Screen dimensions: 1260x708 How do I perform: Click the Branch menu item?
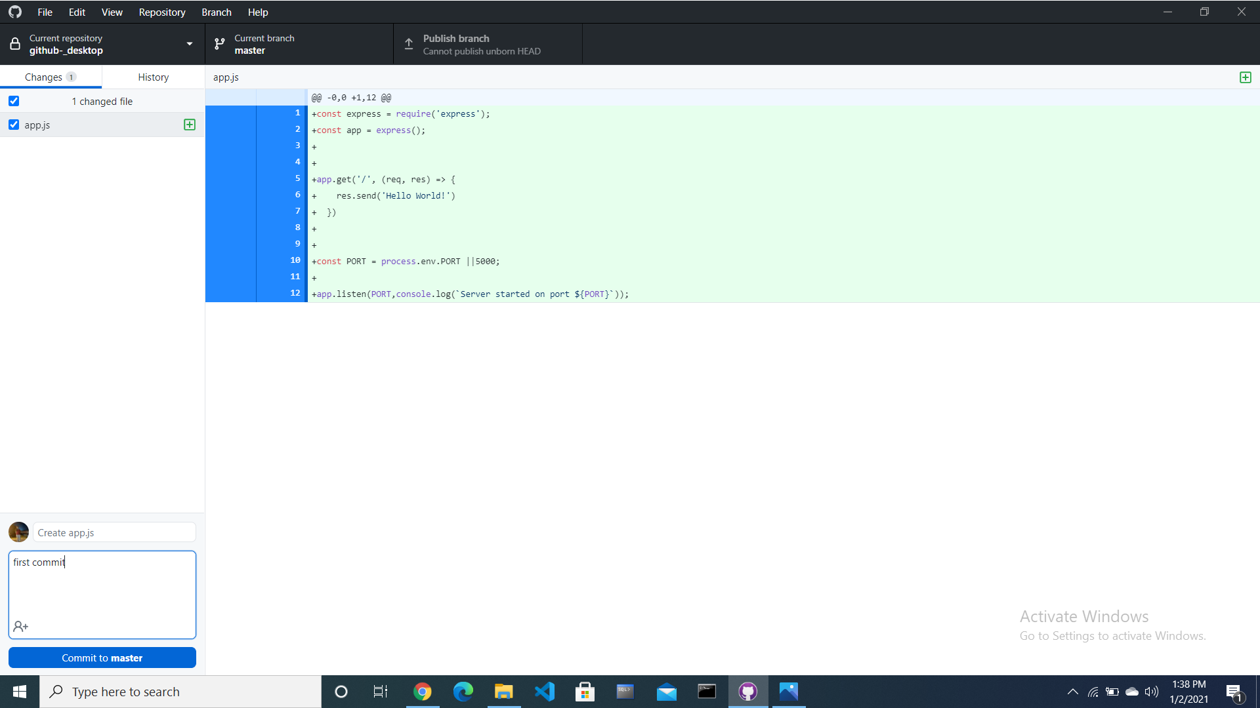coord(217,12)
